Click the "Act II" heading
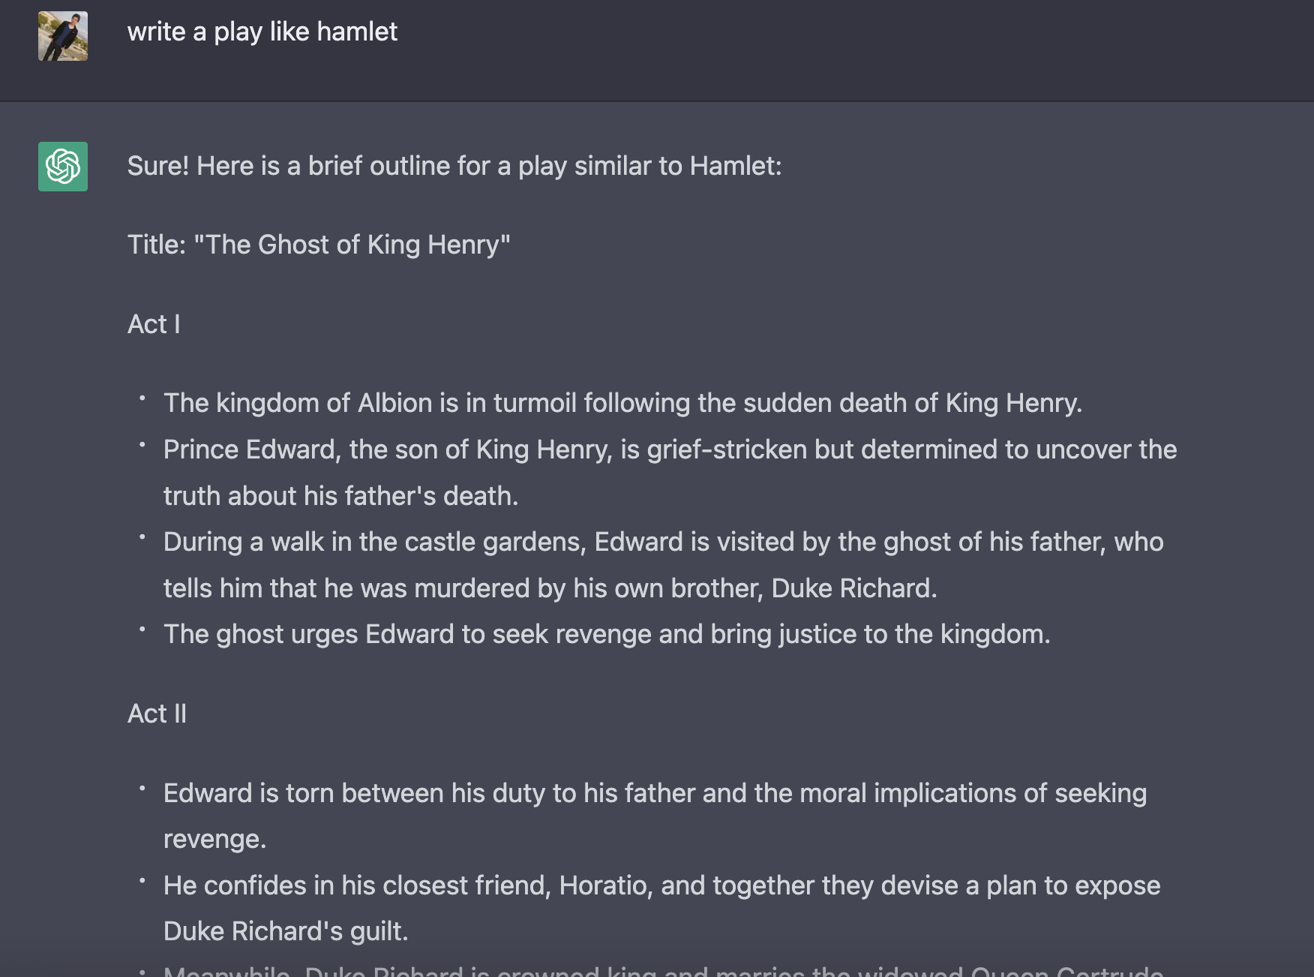This screenshot has height=977, width=1314. [x=157, y=714]
